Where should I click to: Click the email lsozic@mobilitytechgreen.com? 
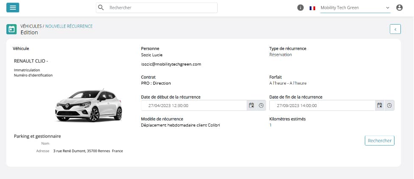171,64
